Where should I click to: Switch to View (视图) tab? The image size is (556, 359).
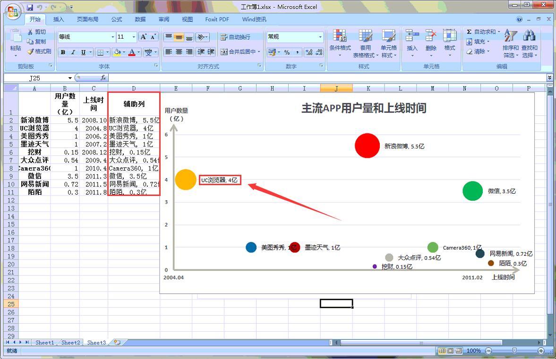187,19
